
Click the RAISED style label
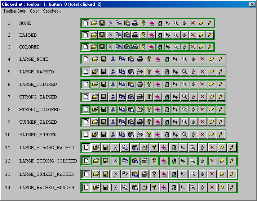point(28,35)
